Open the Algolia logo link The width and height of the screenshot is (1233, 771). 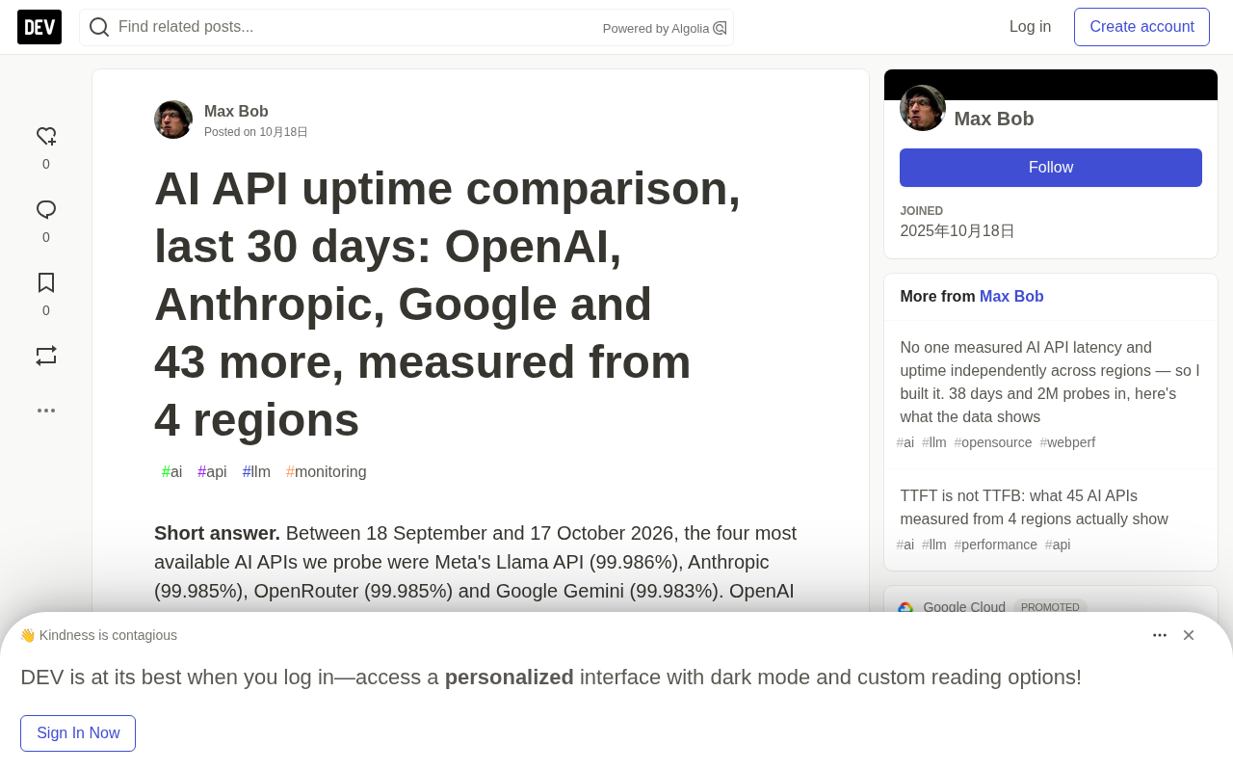tap(720, 28)
